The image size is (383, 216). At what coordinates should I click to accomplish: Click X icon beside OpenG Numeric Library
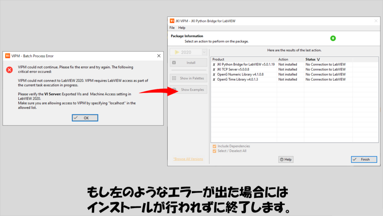(214, 74)
